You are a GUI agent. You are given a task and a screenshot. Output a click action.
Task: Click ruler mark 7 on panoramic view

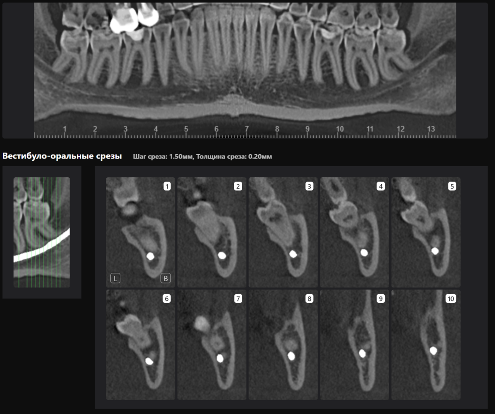click(247, 129)
